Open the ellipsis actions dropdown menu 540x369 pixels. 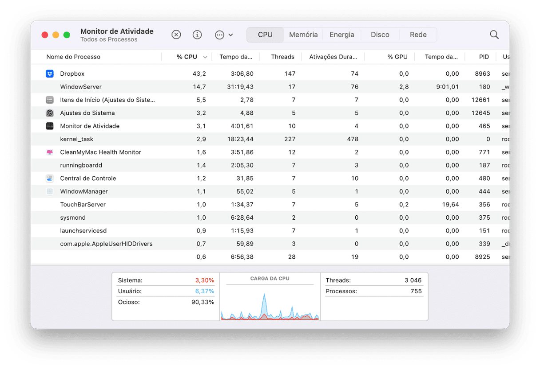pos(223,35)
